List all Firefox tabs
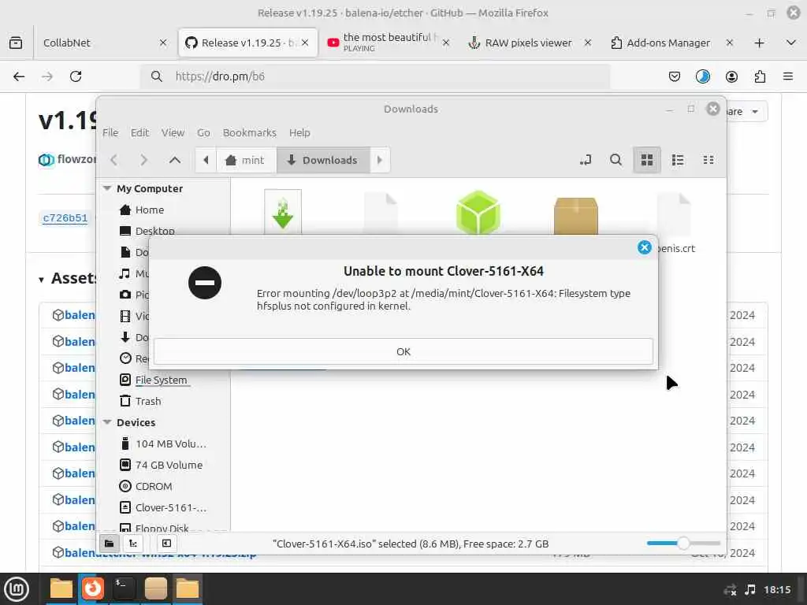Viewport: 807px width, 605px height. 791,43
